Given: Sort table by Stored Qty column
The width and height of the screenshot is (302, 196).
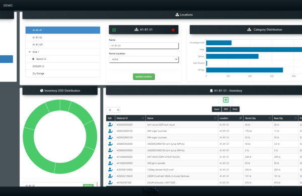Looking at the screenshot, I should coord(258,118).
